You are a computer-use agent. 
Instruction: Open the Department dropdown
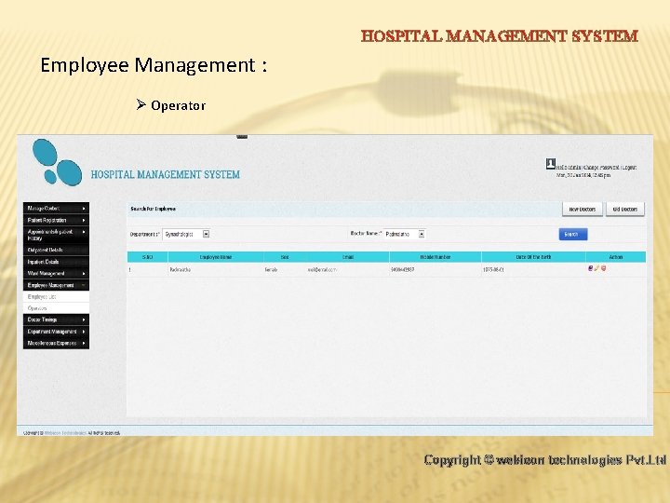186,234
